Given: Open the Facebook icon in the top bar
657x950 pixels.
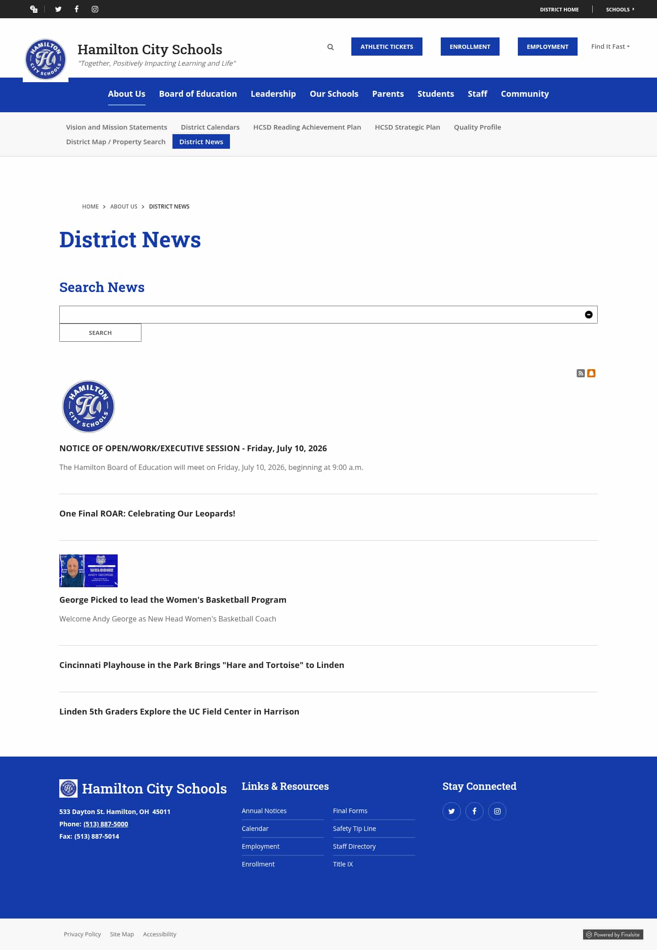Looking at the screenshot, I should click(77, 9).
